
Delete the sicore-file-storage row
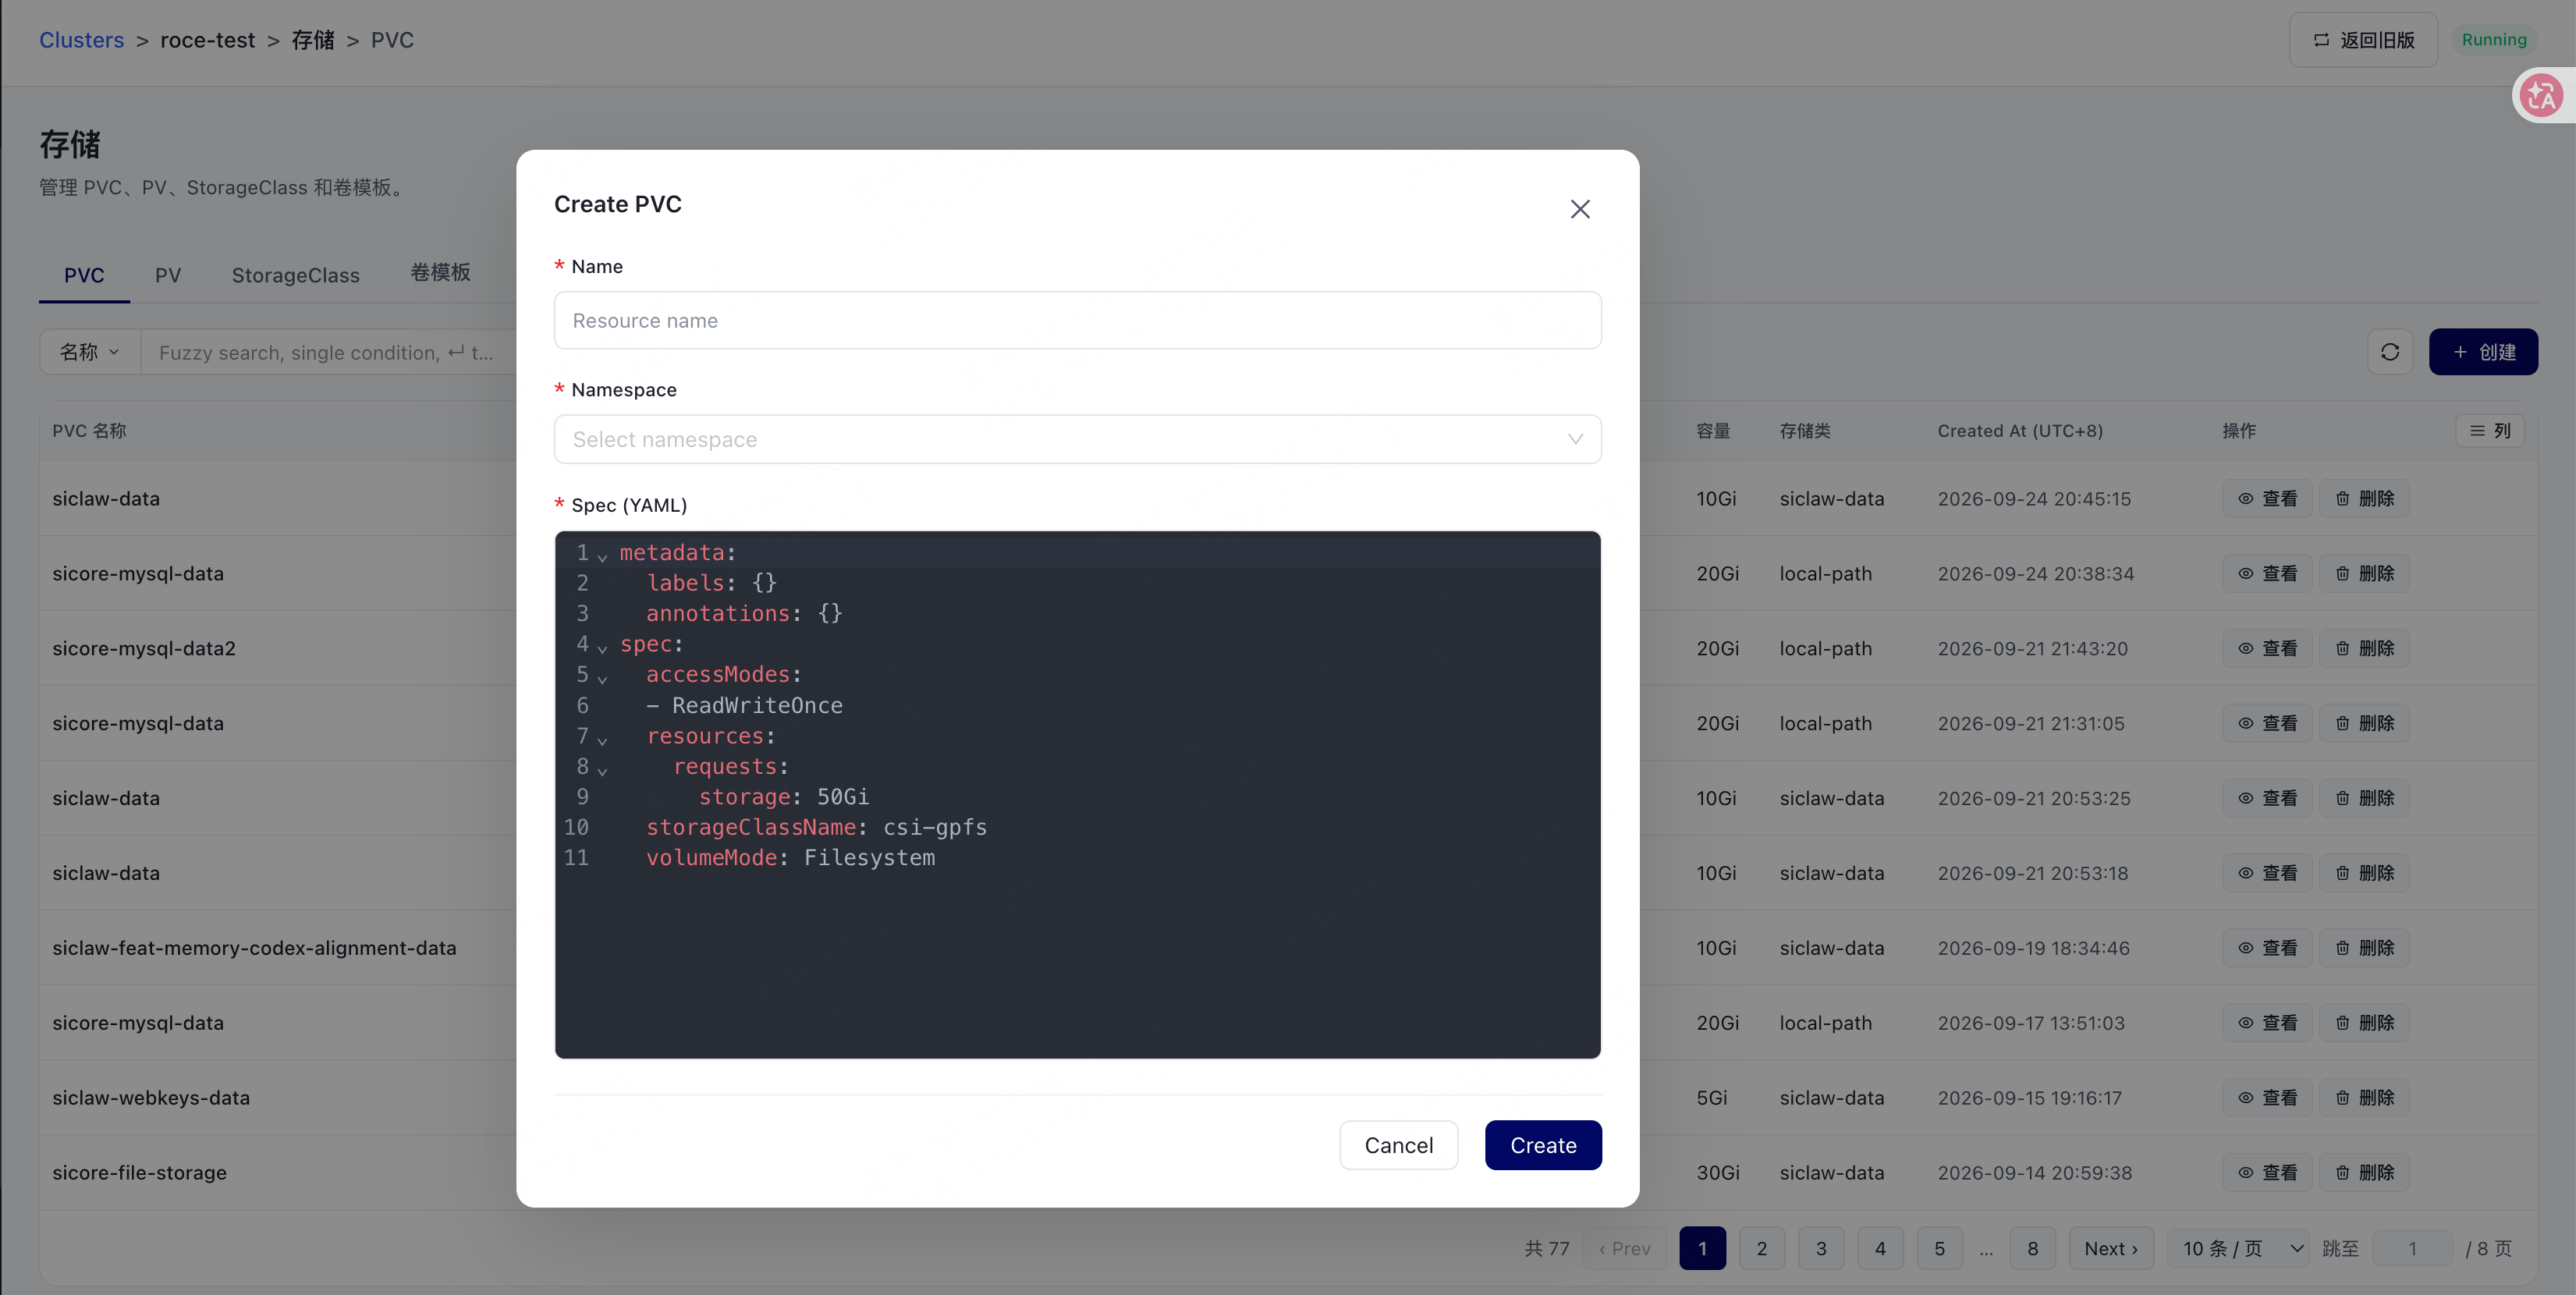[2364, 1173]
